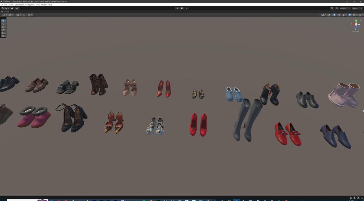Screen dimensions: 364x201
Task: Open the shading mode dropdown
Action: coord(323,15)
